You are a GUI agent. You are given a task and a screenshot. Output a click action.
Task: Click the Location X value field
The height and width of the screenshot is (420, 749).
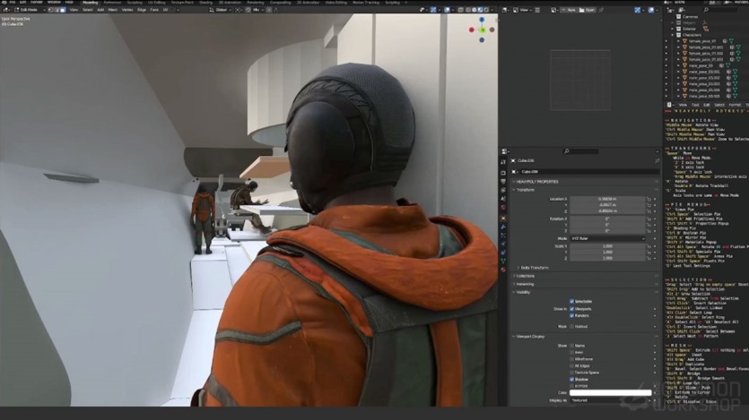point(607,199)
